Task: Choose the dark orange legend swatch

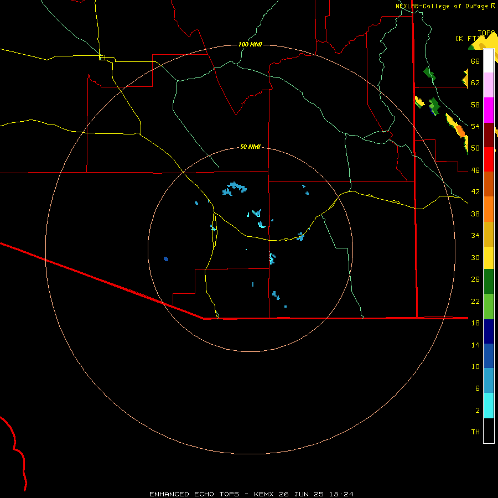Action: point(489,184)
